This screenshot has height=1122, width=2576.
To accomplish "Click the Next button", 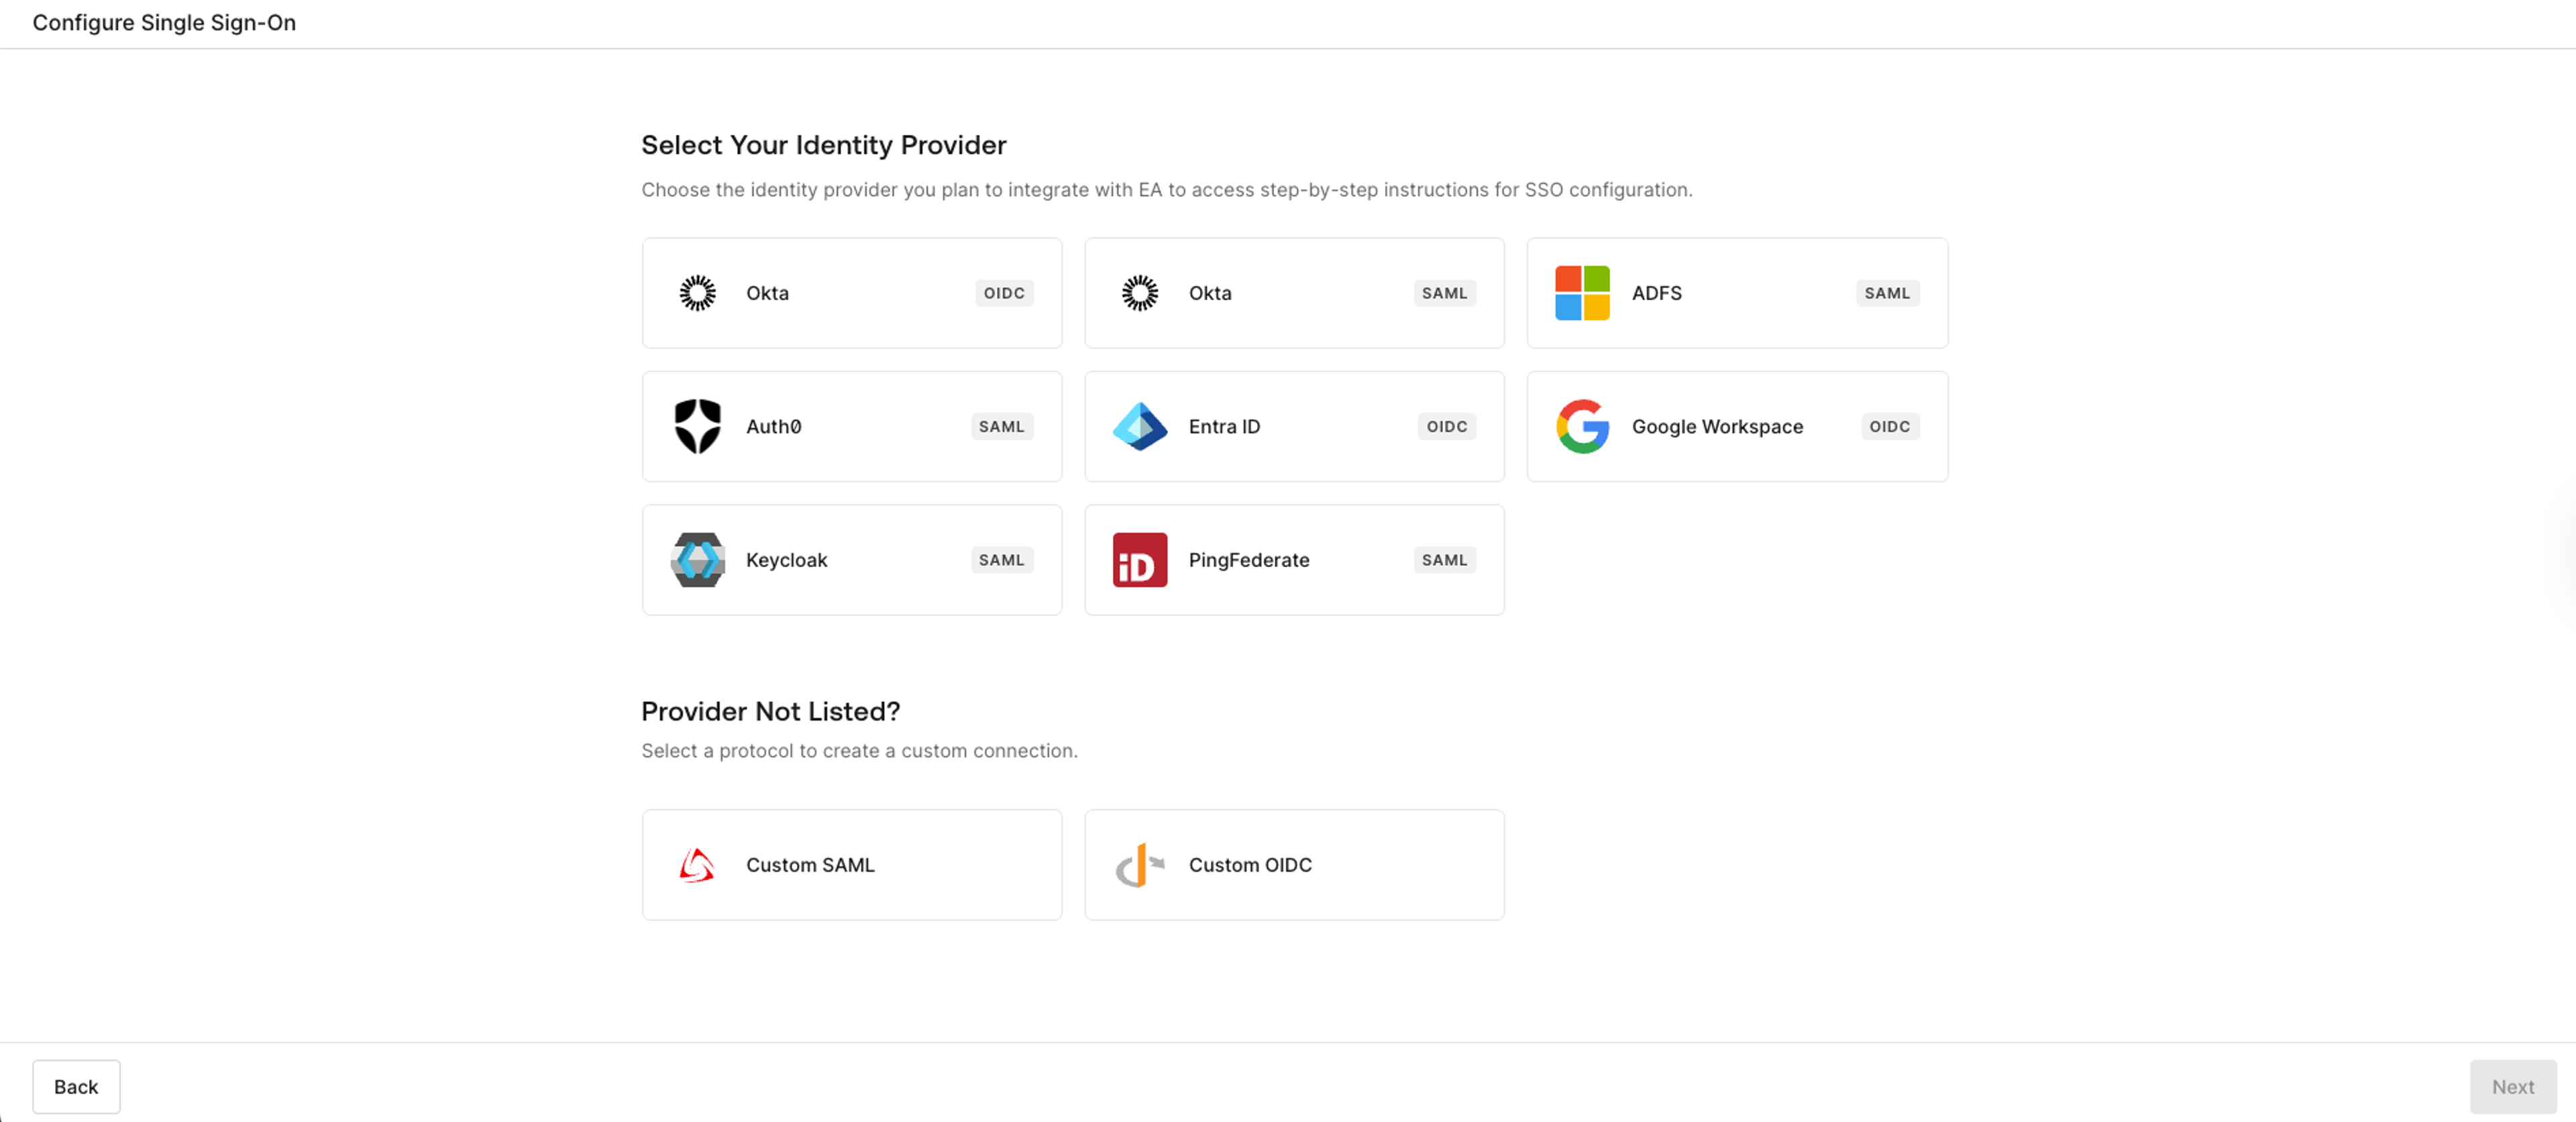I will pos(2512,1086).
